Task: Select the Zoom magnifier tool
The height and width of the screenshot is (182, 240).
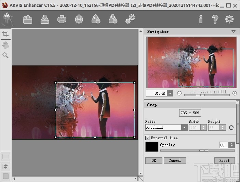Action: tap(5, 55)
